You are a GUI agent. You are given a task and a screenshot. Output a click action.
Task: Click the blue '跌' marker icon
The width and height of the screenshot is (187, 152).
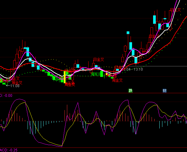[131, 91]
